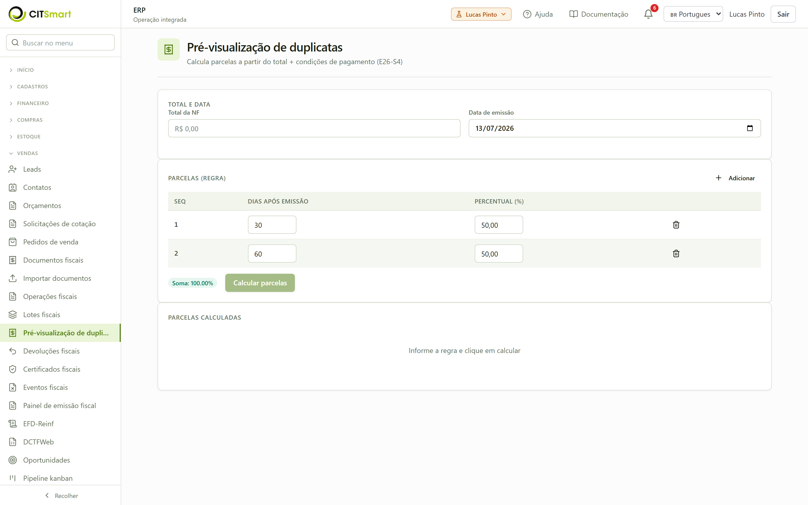Open Pedidos de venda in the sidebar
This screenshot has height=505, width=808.
pos(60,242)
